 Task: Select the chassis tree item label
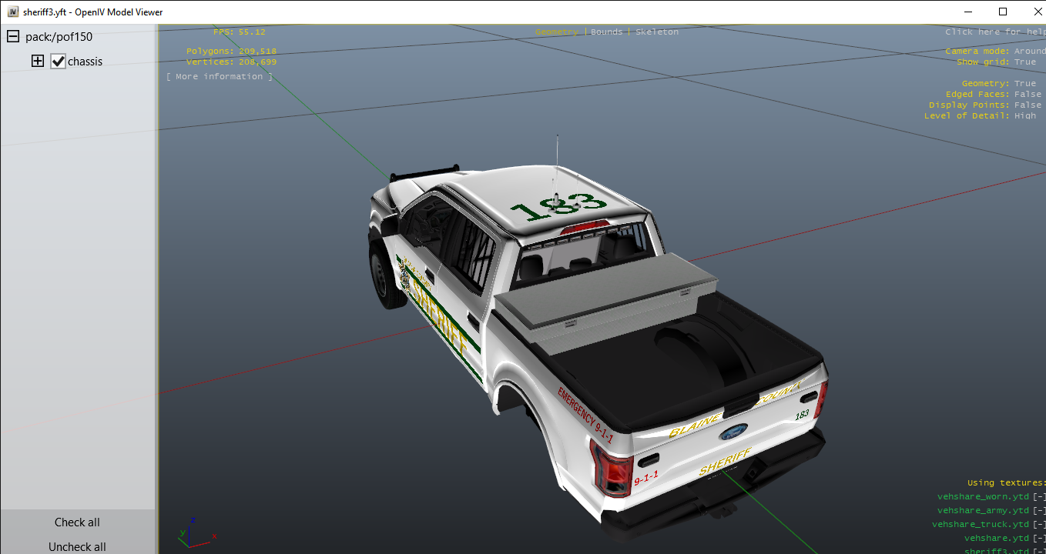(x=85, y=62)
